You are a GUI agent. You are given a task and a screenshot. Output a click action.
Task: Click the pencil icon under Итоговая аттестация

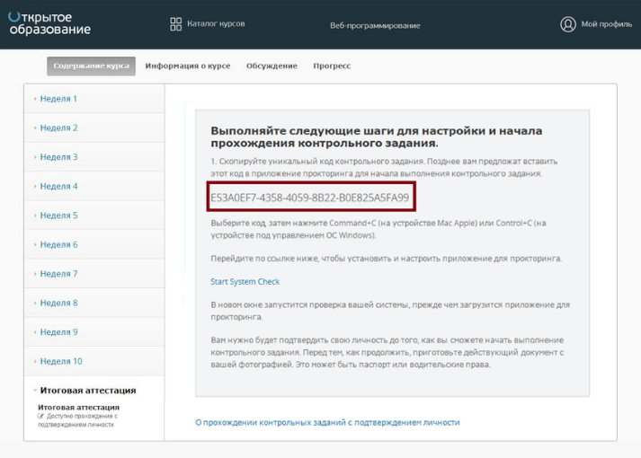40,416
